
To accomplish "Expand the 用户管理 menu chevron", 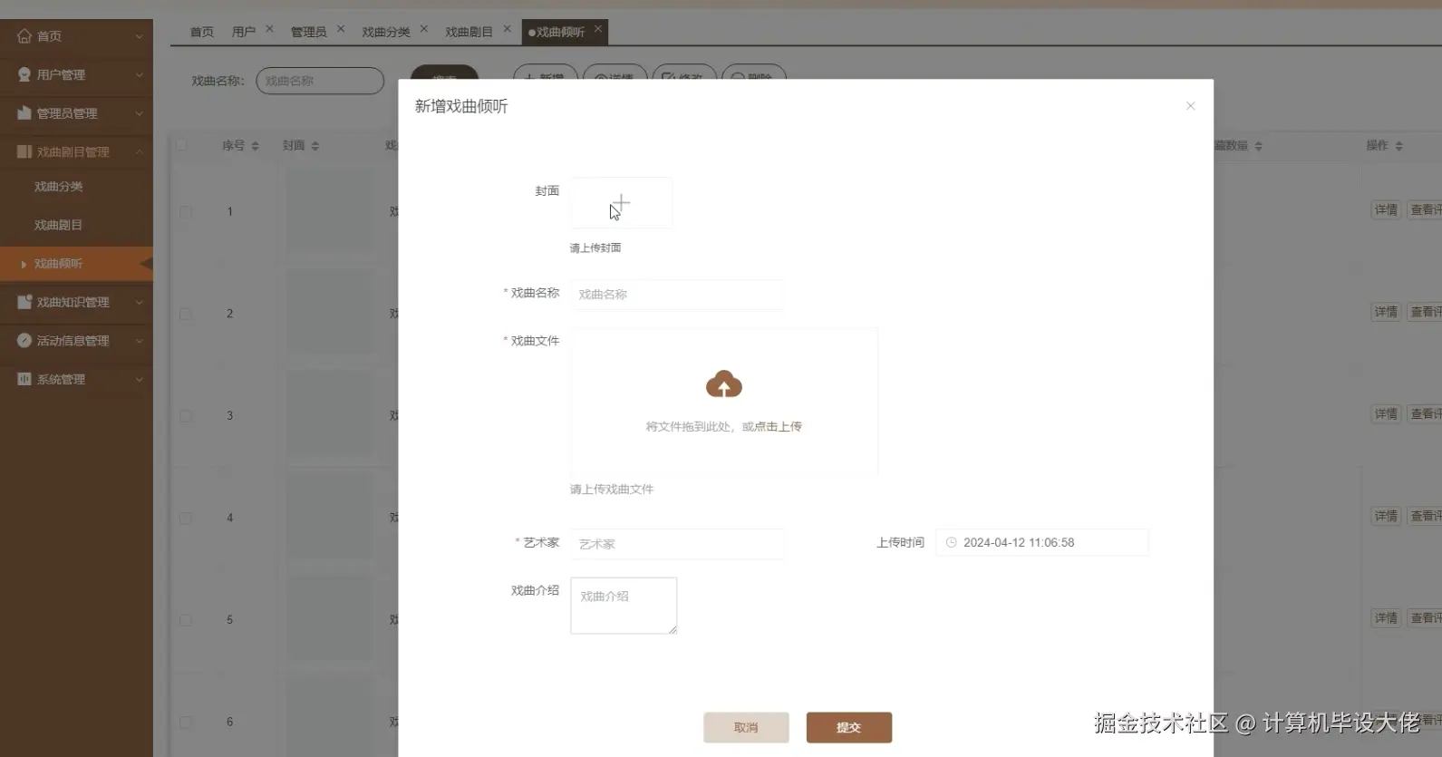I will pos(139,75).
